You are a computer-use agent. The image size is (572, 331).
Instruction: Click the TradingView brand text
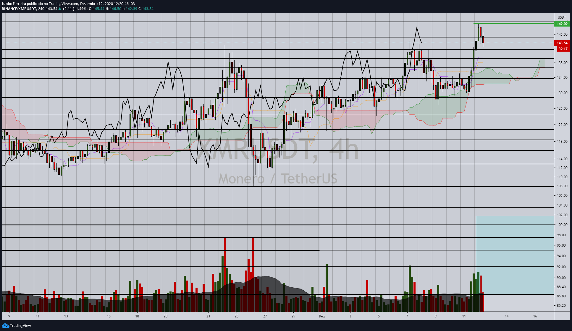[x=20, y=326]
